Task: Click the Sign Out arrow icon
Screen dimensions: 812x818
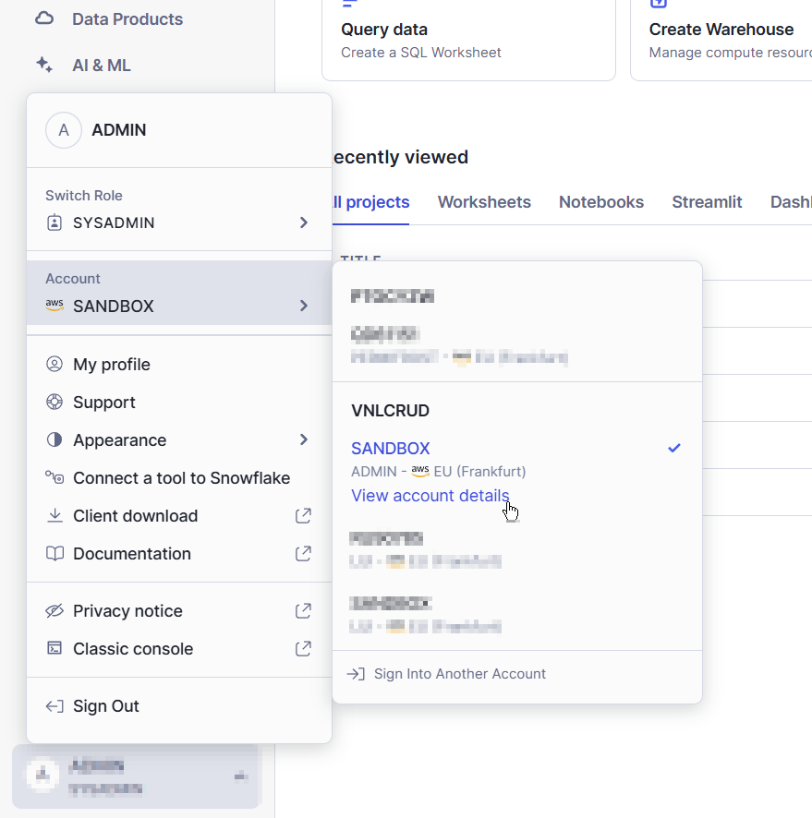Action: pyautogui.click(x=55, y=706)
